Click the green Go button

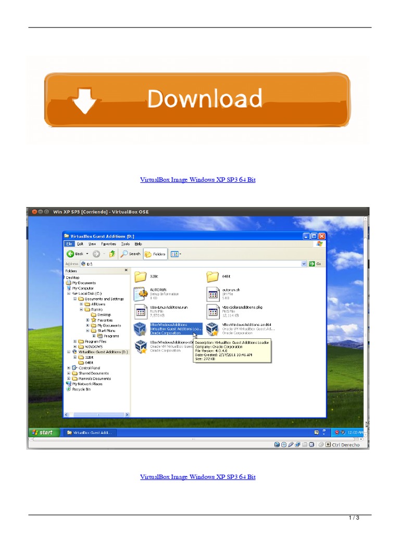315,264
